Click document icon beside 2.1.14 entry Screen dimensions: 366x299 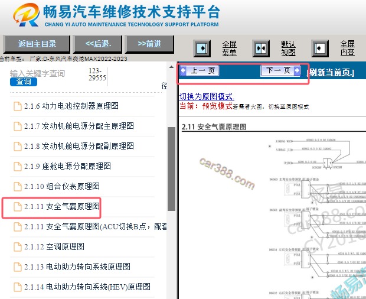18,287
